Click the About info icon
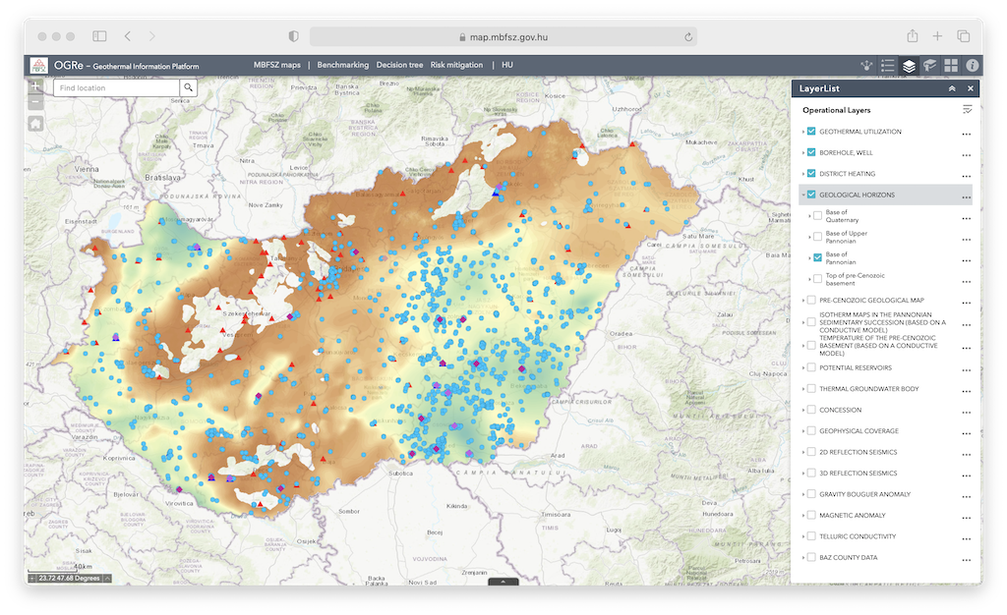The width and height of the screenshot is (1007, 615). point(973,66)
